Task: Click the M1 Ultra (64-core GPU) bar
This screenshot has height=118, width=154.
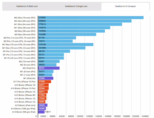Action: pos(80,24)
